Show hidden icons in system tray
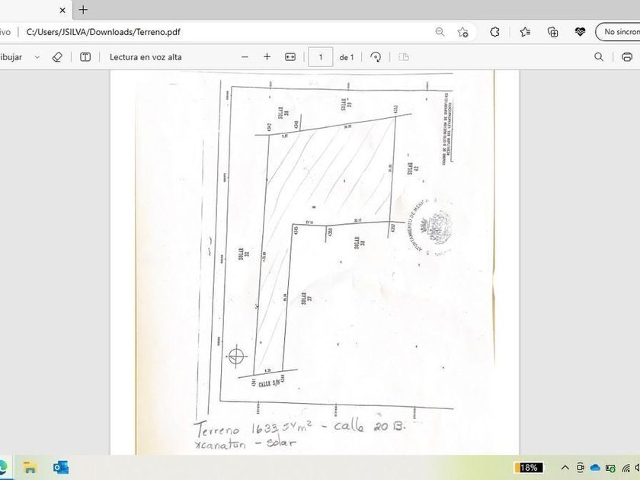 (x=565, y=468)
